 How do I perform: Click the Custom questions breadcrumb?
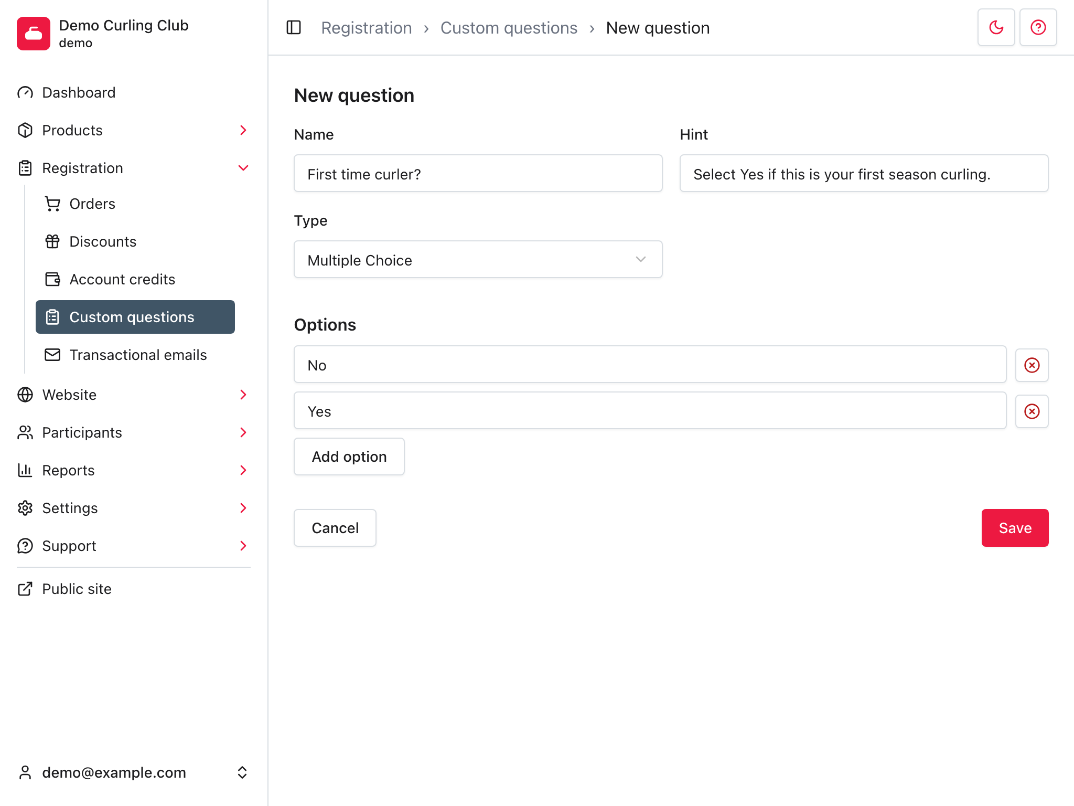point(509,28)
